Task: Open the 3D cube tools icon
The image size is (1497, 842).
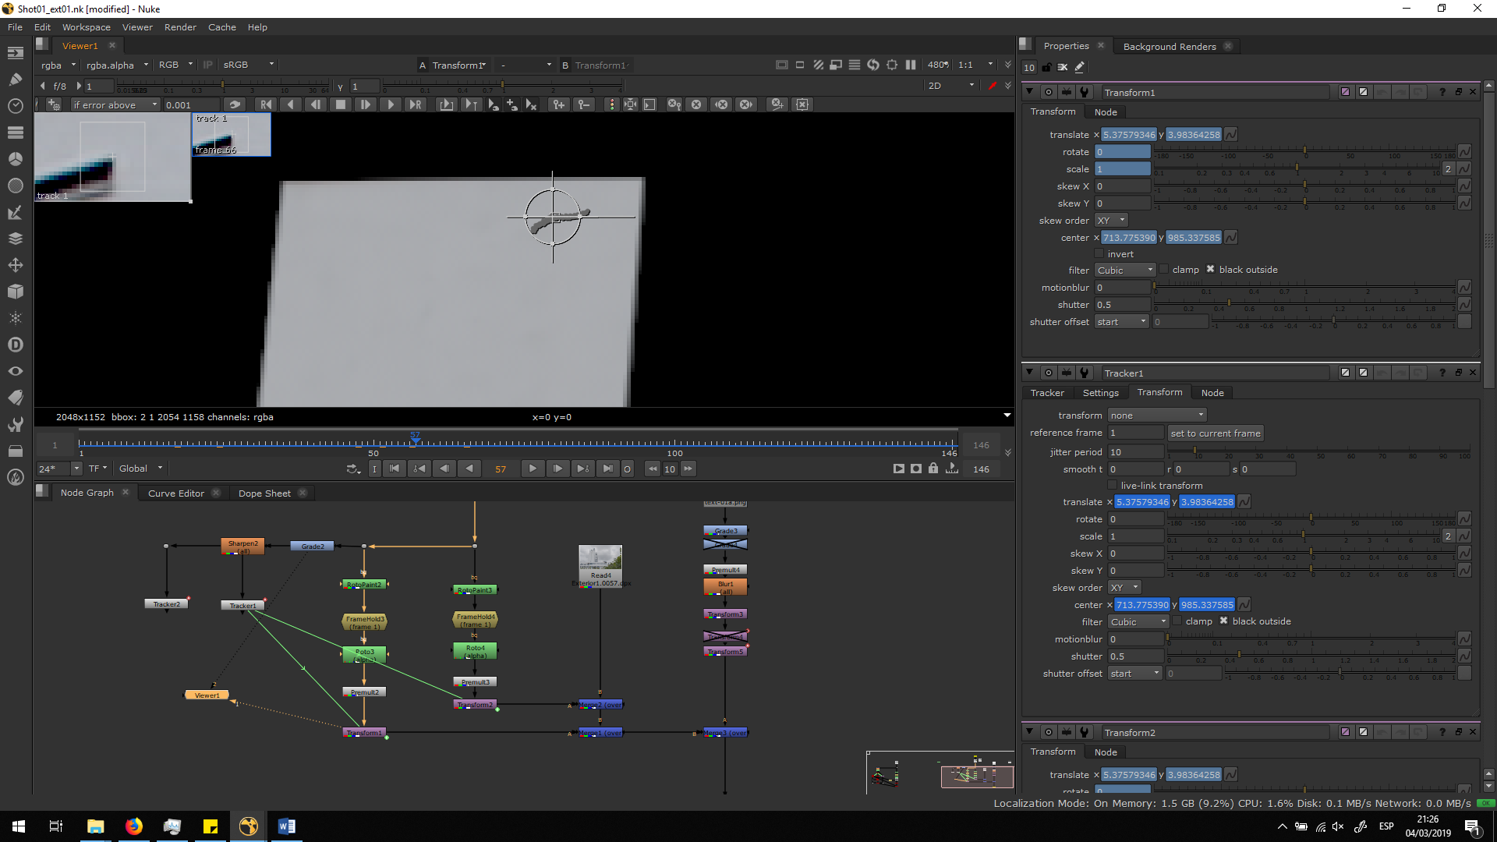Action: point(15,292)
